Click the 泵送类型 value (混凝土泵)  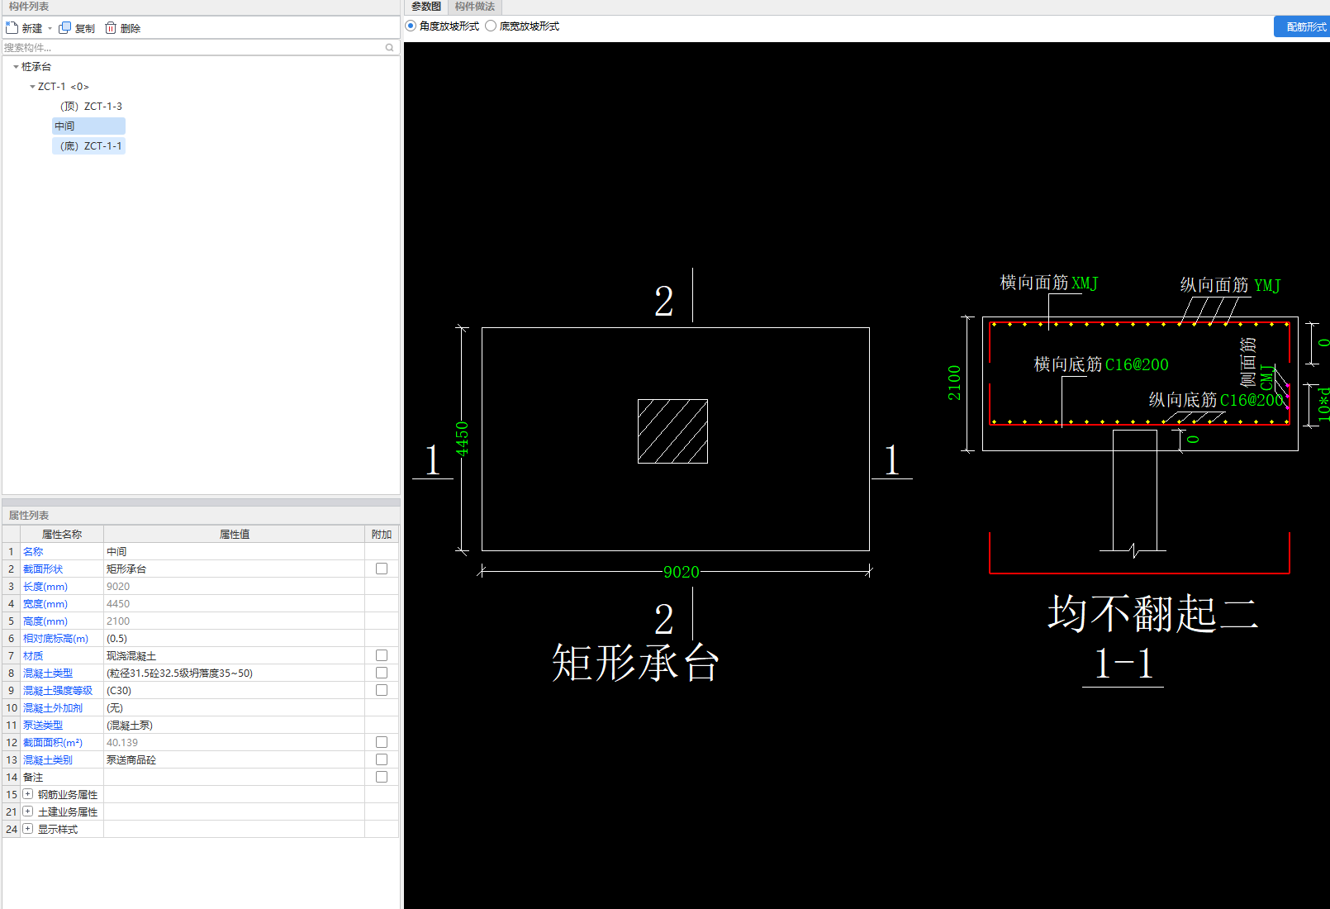234,725
